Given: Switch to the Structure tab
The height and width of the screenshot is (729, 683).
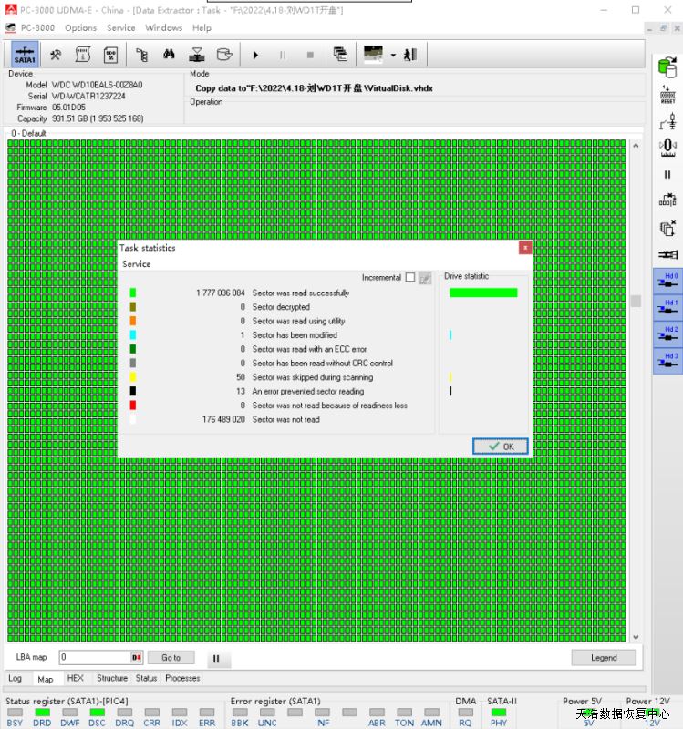Looking at the screenshot, I should 112,678.
